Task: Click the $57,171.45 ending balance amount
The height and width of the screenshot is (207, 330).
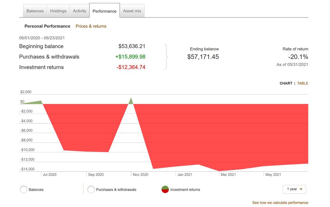Action: click(x=203, y=57)
